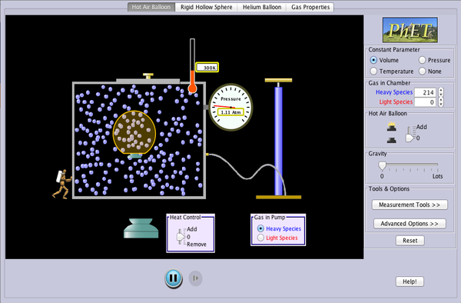Click the Reset button
This screenshot has height=303, width=461.
pos(410,241)
